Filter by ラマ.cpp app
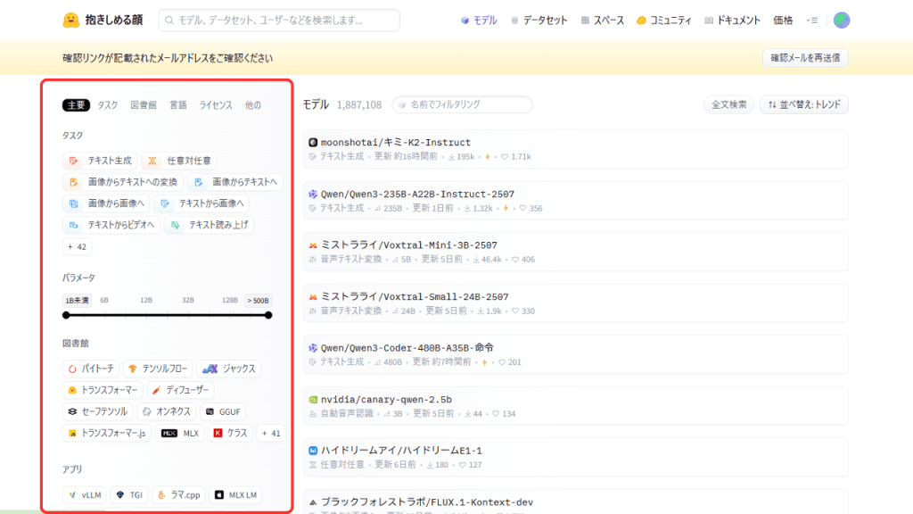This screenshot has width=913, height=514. [178, 494]
